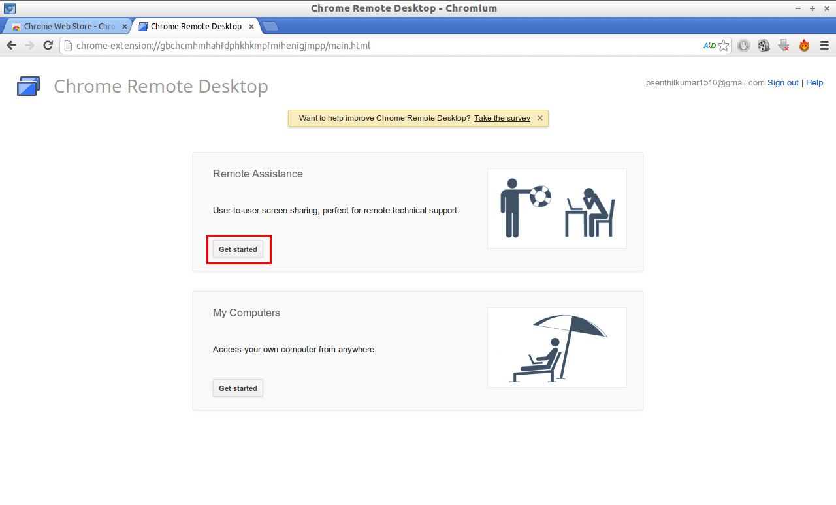
Task: Click Get started under My Computers
Action: tap(238, 388)
